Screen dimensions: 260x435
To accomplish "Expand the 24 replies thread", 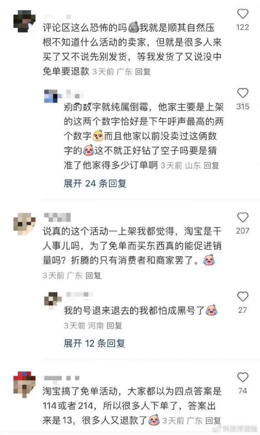I will coord(95,183).
